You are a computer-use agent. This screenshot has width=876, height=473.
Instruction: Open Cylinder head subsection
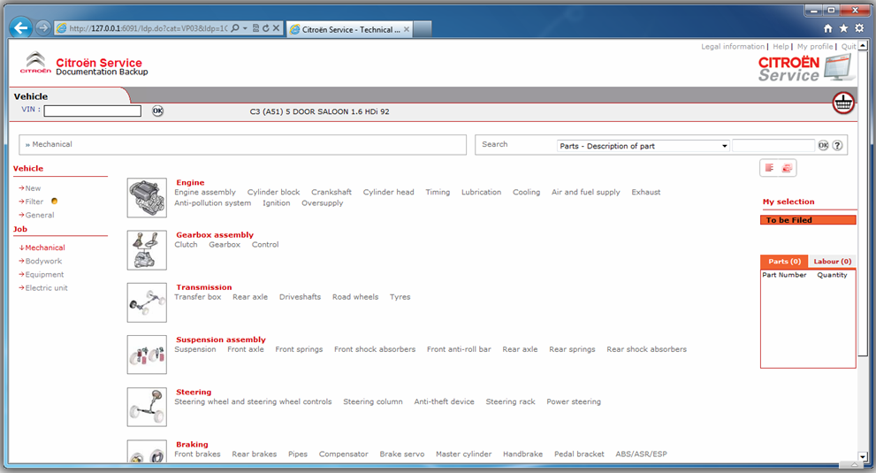coord(388,192)
